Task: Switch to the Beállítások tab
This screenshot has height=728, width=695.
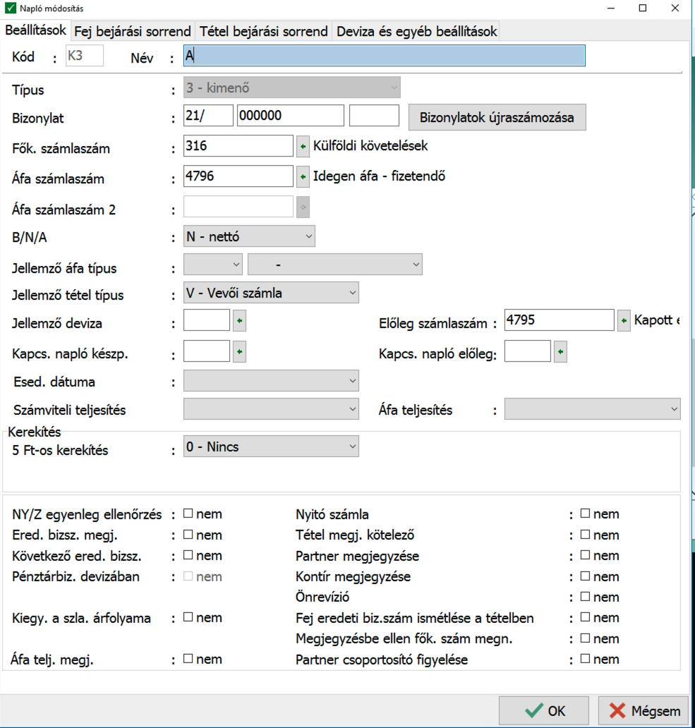Action: [36, 30]
